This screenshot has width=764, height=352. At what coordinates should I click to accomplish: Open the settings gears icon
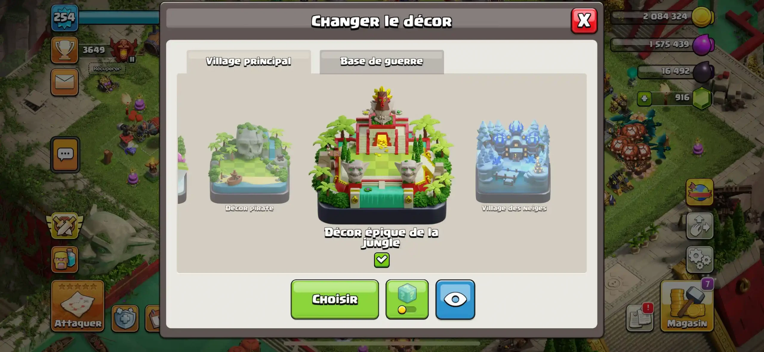[x=700, y=259]
